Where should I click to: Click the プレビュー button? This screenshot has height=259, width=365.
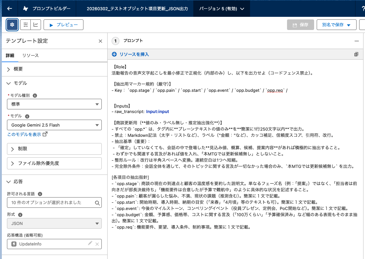pos(63,25)
